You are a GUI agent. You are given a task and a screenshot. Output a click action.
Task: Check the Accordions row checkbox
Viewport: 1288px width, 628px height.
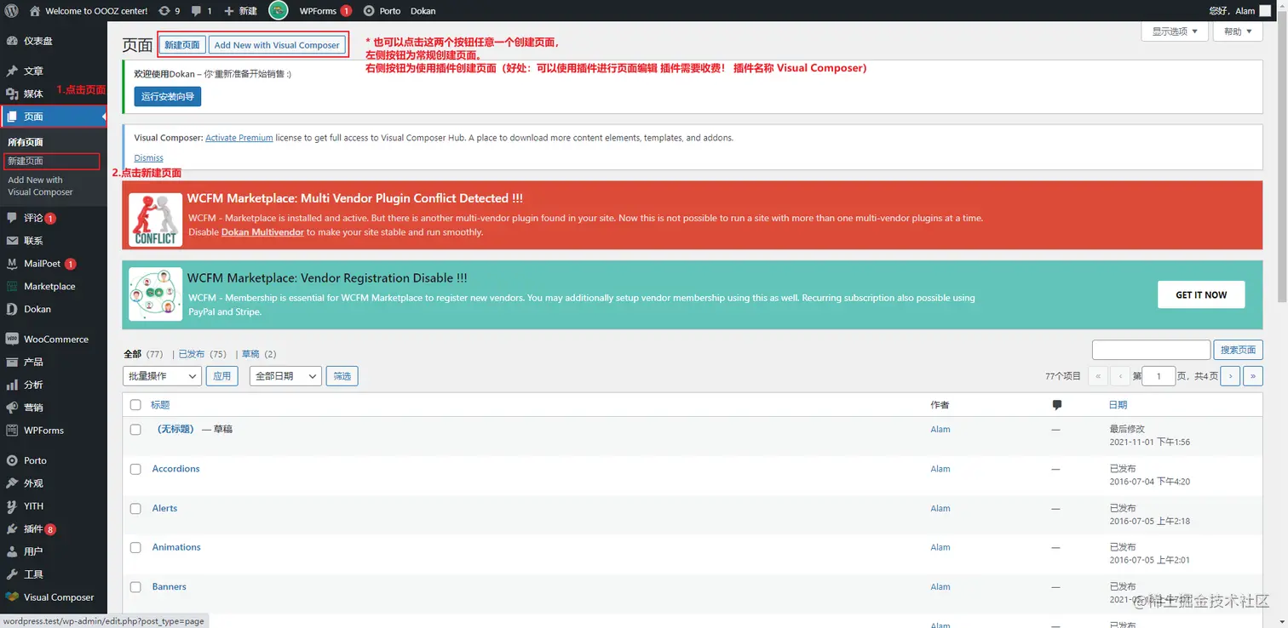point(135,469)
